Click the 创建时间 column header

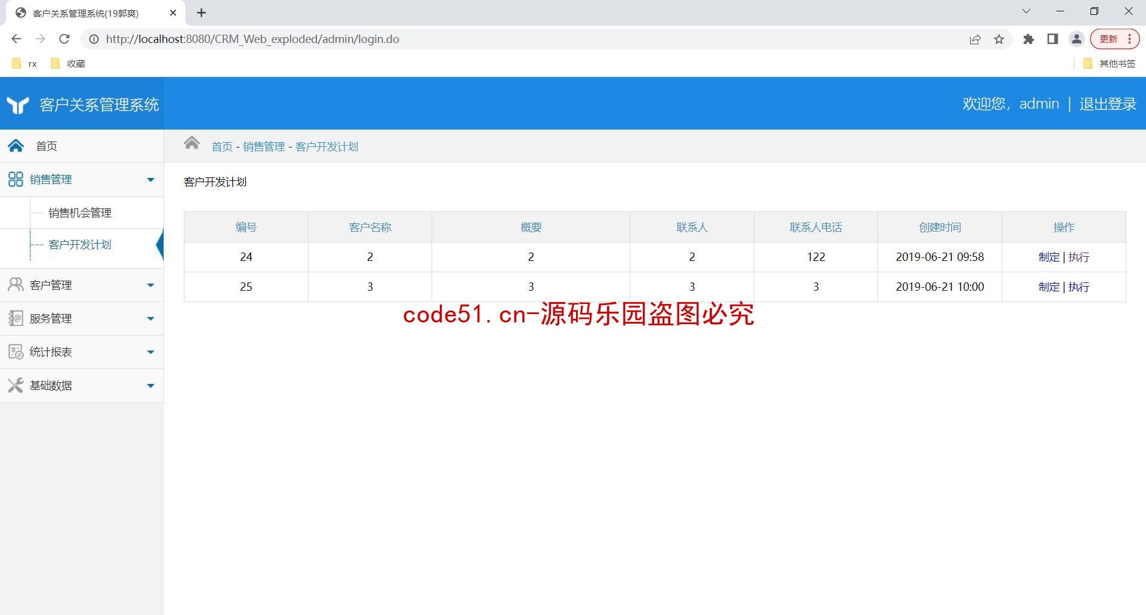[x=939, y=227]
